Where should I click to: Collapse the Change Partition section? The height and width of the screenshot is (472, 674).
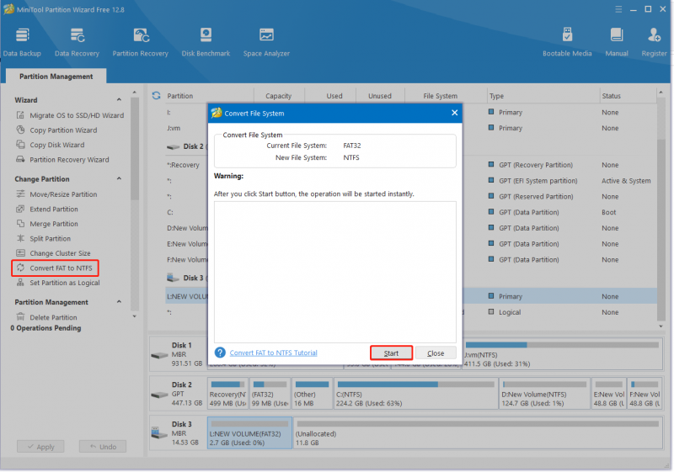119,178
